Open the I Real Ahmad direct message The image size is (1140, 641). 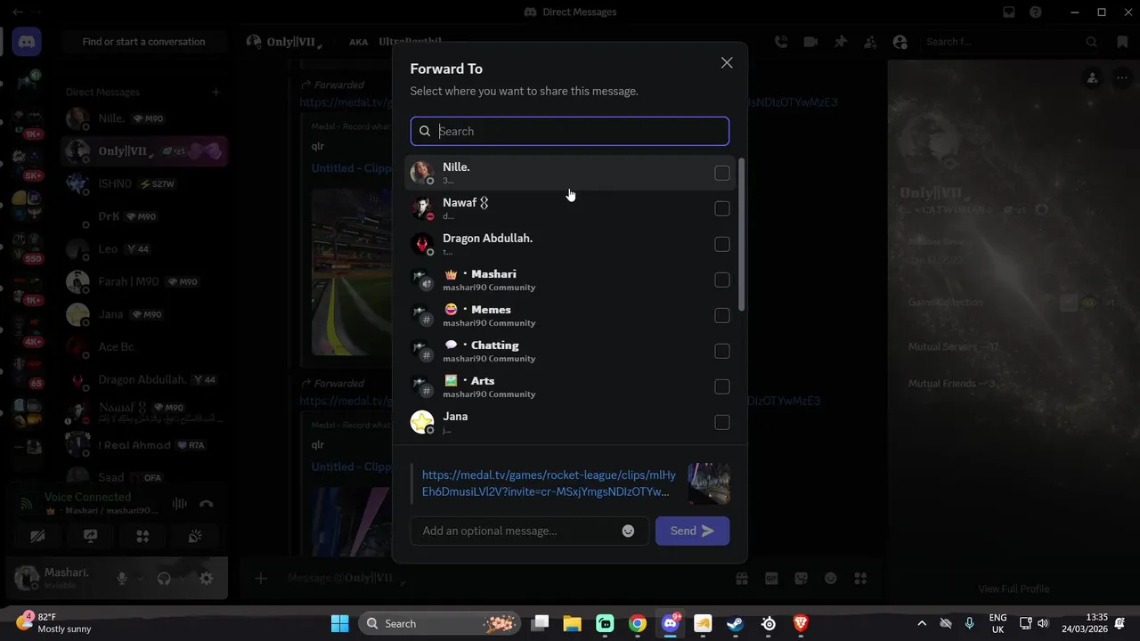point(144,445)
